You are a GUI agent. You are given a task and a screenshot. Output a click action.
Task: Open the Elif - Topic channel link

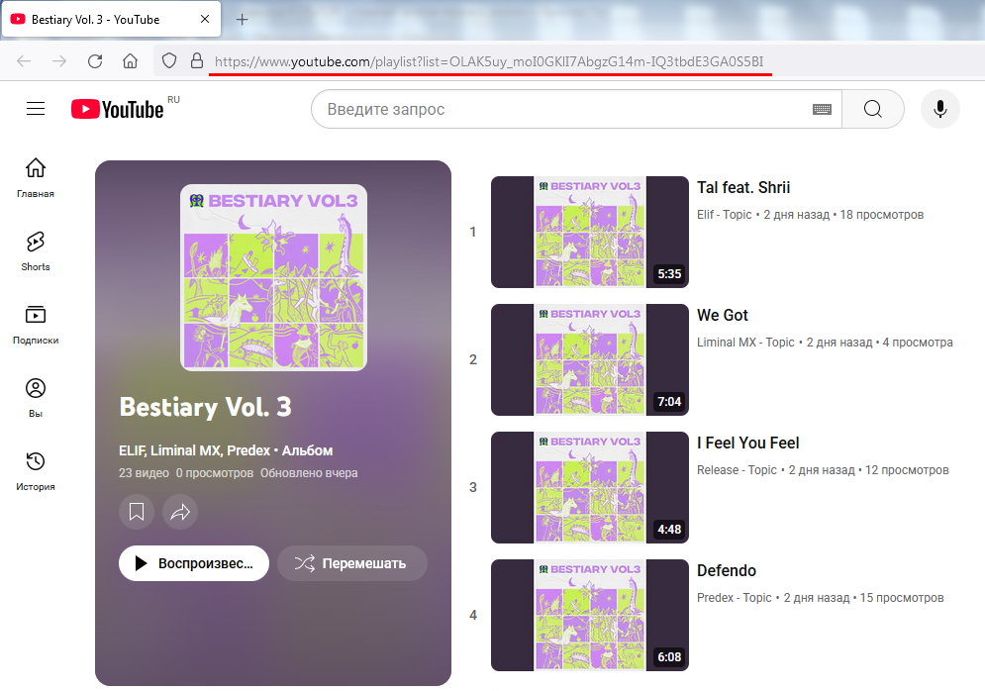(725, 214)
